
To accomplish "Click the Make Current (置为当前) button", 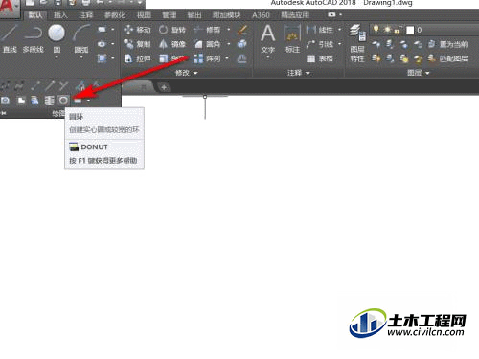I will pos(447,44).
